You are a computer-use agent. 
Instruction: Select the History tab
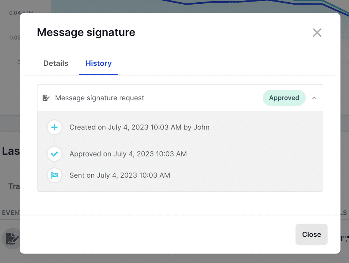tap(99, 64)
